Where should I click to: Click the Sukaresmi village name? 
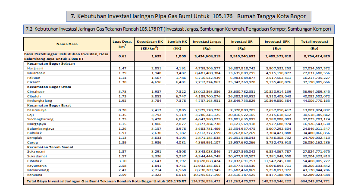click(36, 152)
